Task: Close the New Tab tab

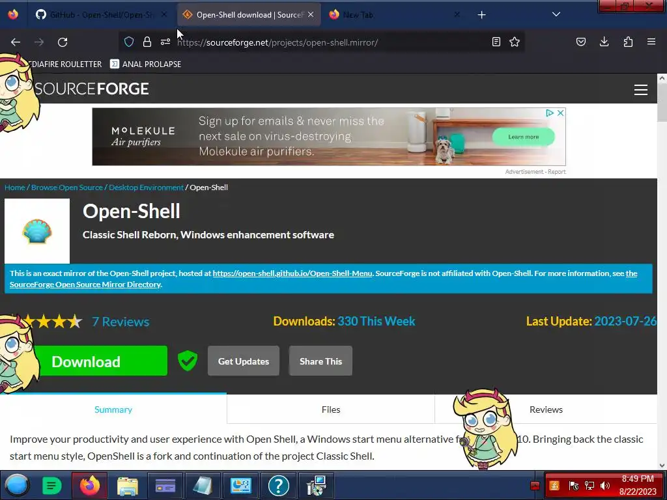Action: (x=457, y=14)
